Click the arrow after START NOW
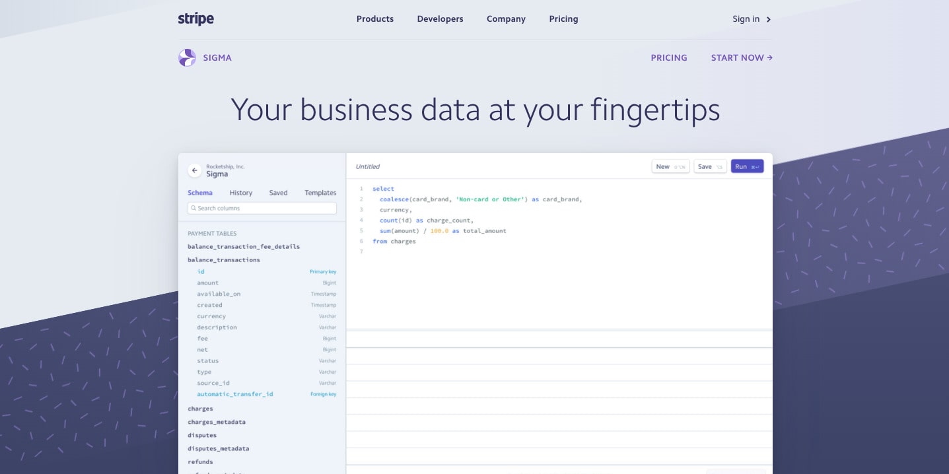The height and width of the screenshot is (474, 949). click(x=771, y=57)
